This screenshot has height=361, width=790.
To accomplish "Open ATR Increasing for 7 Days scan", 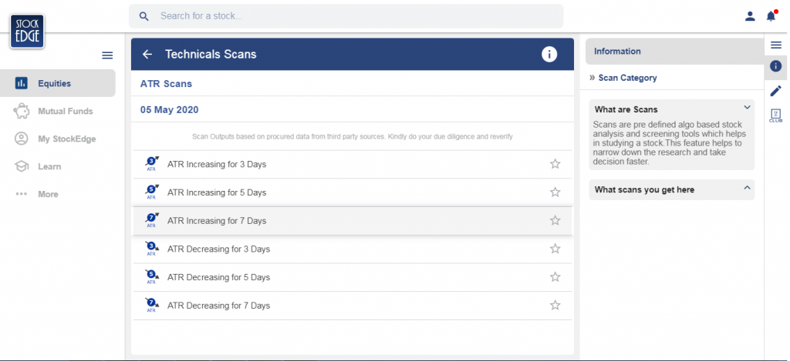I will pos(352,220).
